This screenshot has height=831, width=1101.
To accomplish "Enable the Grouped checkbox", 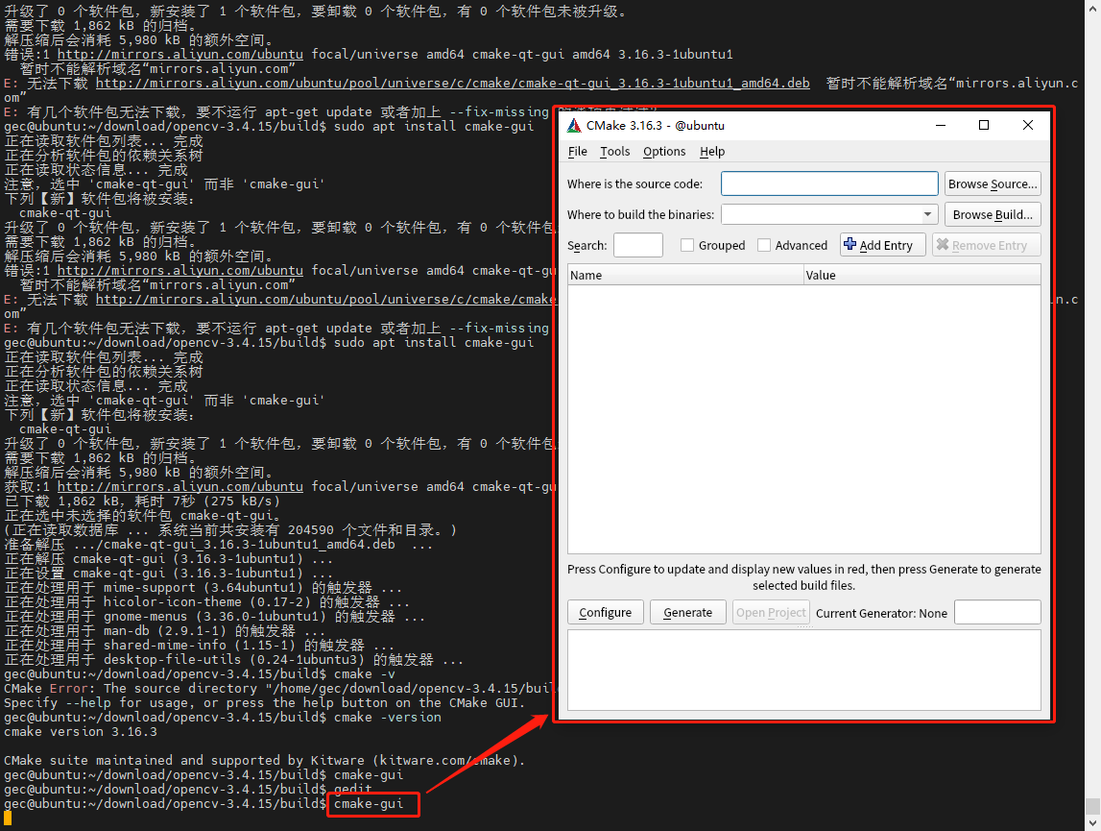I will coord(687,245).
